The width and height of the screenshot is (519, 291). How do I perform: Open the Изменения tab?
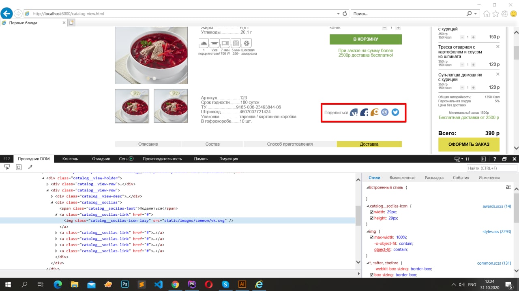tap(489, 178)
